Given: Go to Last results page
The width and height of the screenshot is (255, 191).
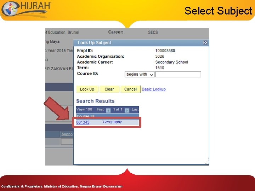Looking at the screenshot, I should click(135, 109).
